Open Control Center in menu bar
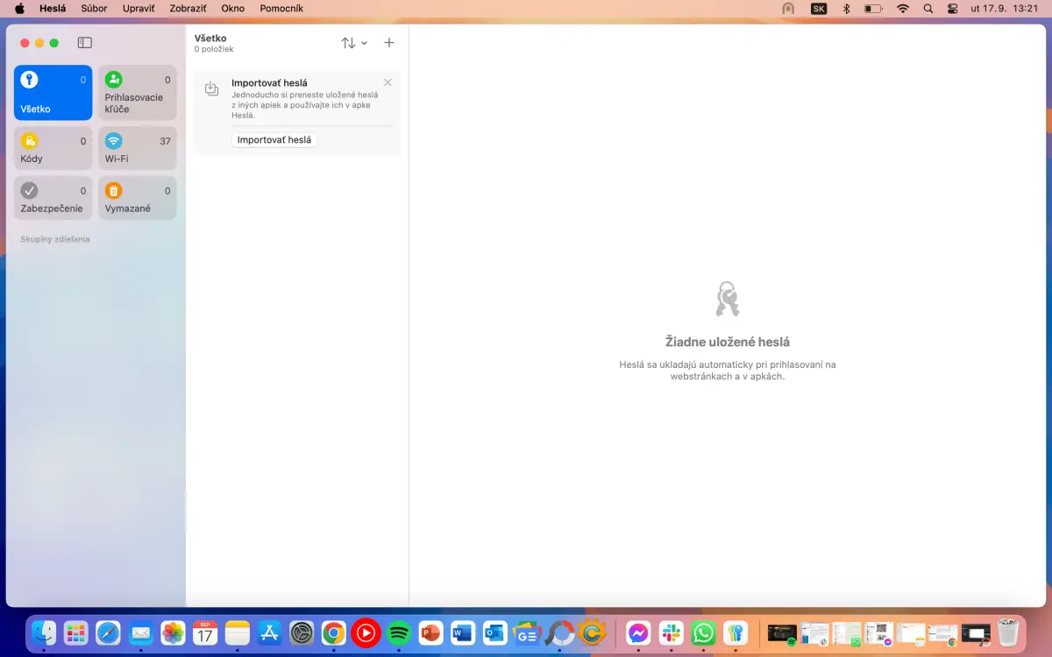The height and width of the screenshot is (657, 1052). (953, 9)
